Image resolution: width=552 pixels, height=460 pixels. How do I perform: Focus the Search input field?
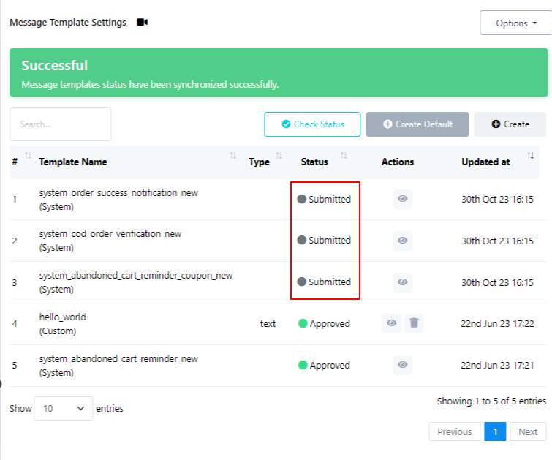pos(61,124)
